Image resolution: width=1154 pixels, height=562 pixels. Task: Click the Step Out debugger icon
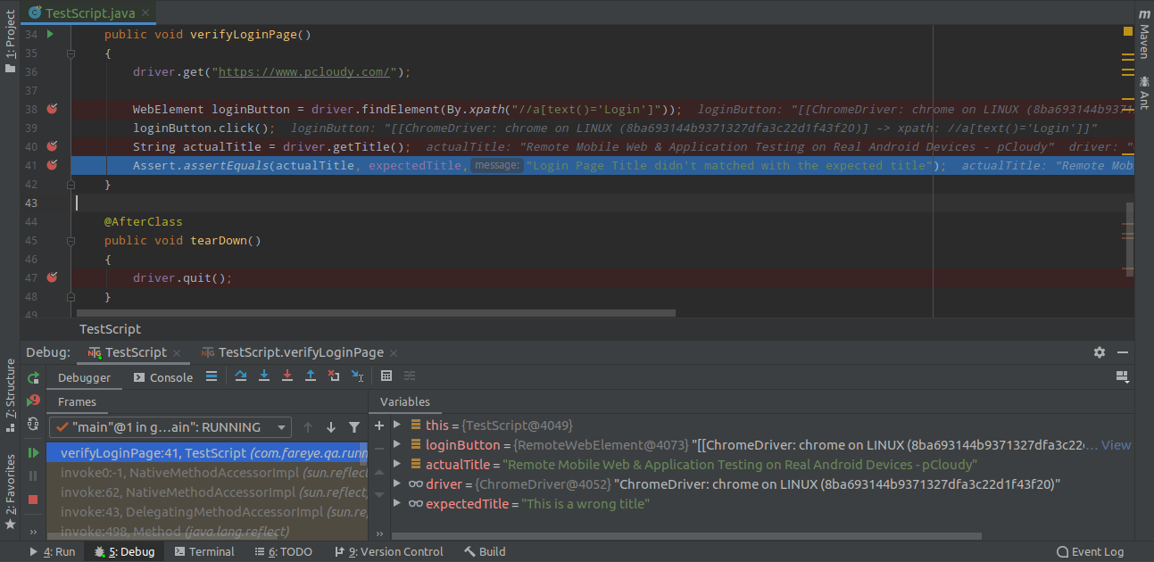(311, 376)
